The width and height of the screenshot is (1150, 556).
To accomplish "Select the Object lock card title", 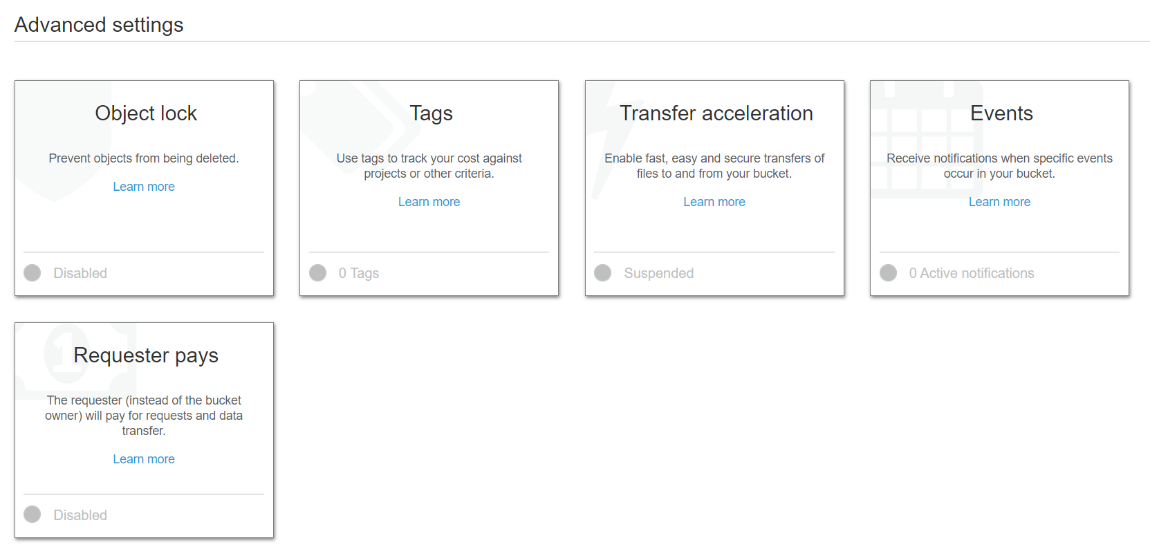I will (146, 113).
